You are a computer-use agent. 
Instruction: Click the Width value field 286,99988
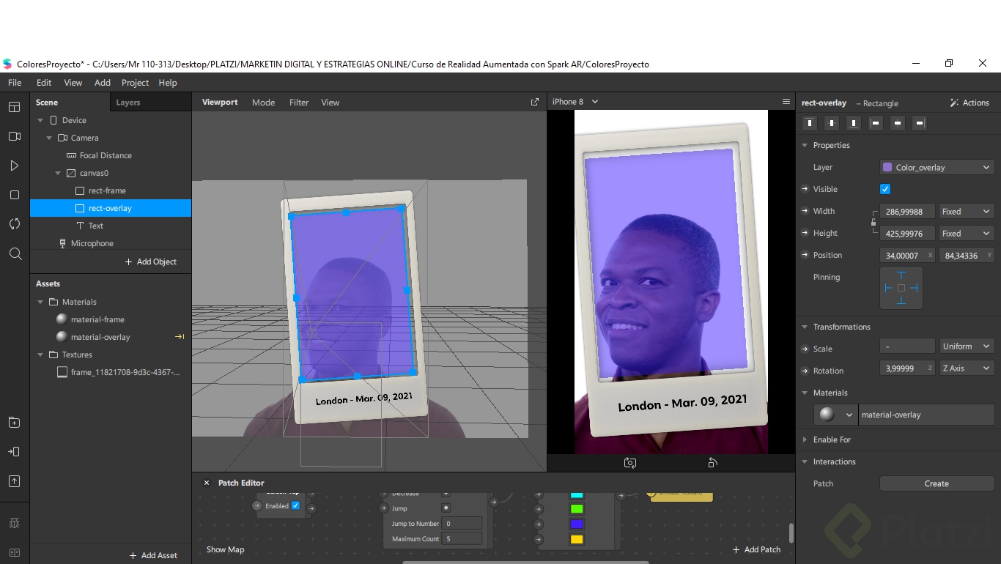click(x=907, y=211)
